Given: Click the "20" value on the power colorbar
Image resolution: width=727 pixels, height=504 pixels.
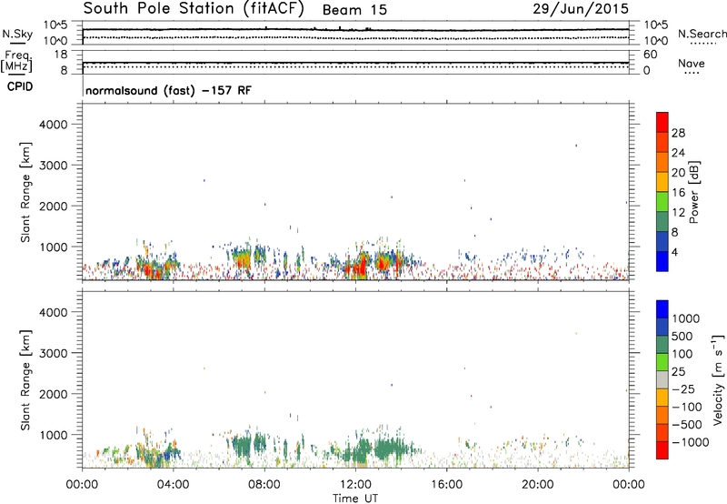Looking at the screenshot, I should tap(678, 173).
